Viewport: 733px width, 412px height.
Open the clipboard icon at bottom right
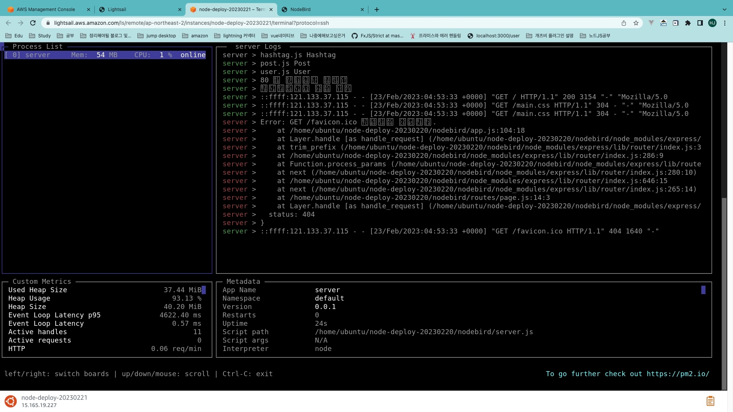(710, 401)
